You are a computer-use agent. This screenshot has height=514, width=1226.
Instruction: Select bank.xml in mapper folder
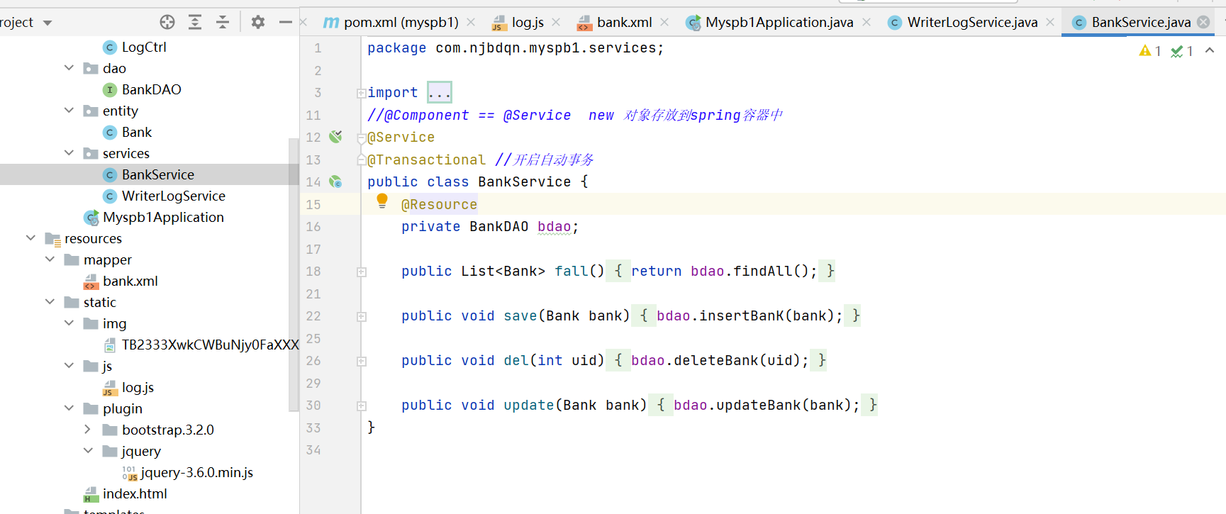[x=130, y=281]
